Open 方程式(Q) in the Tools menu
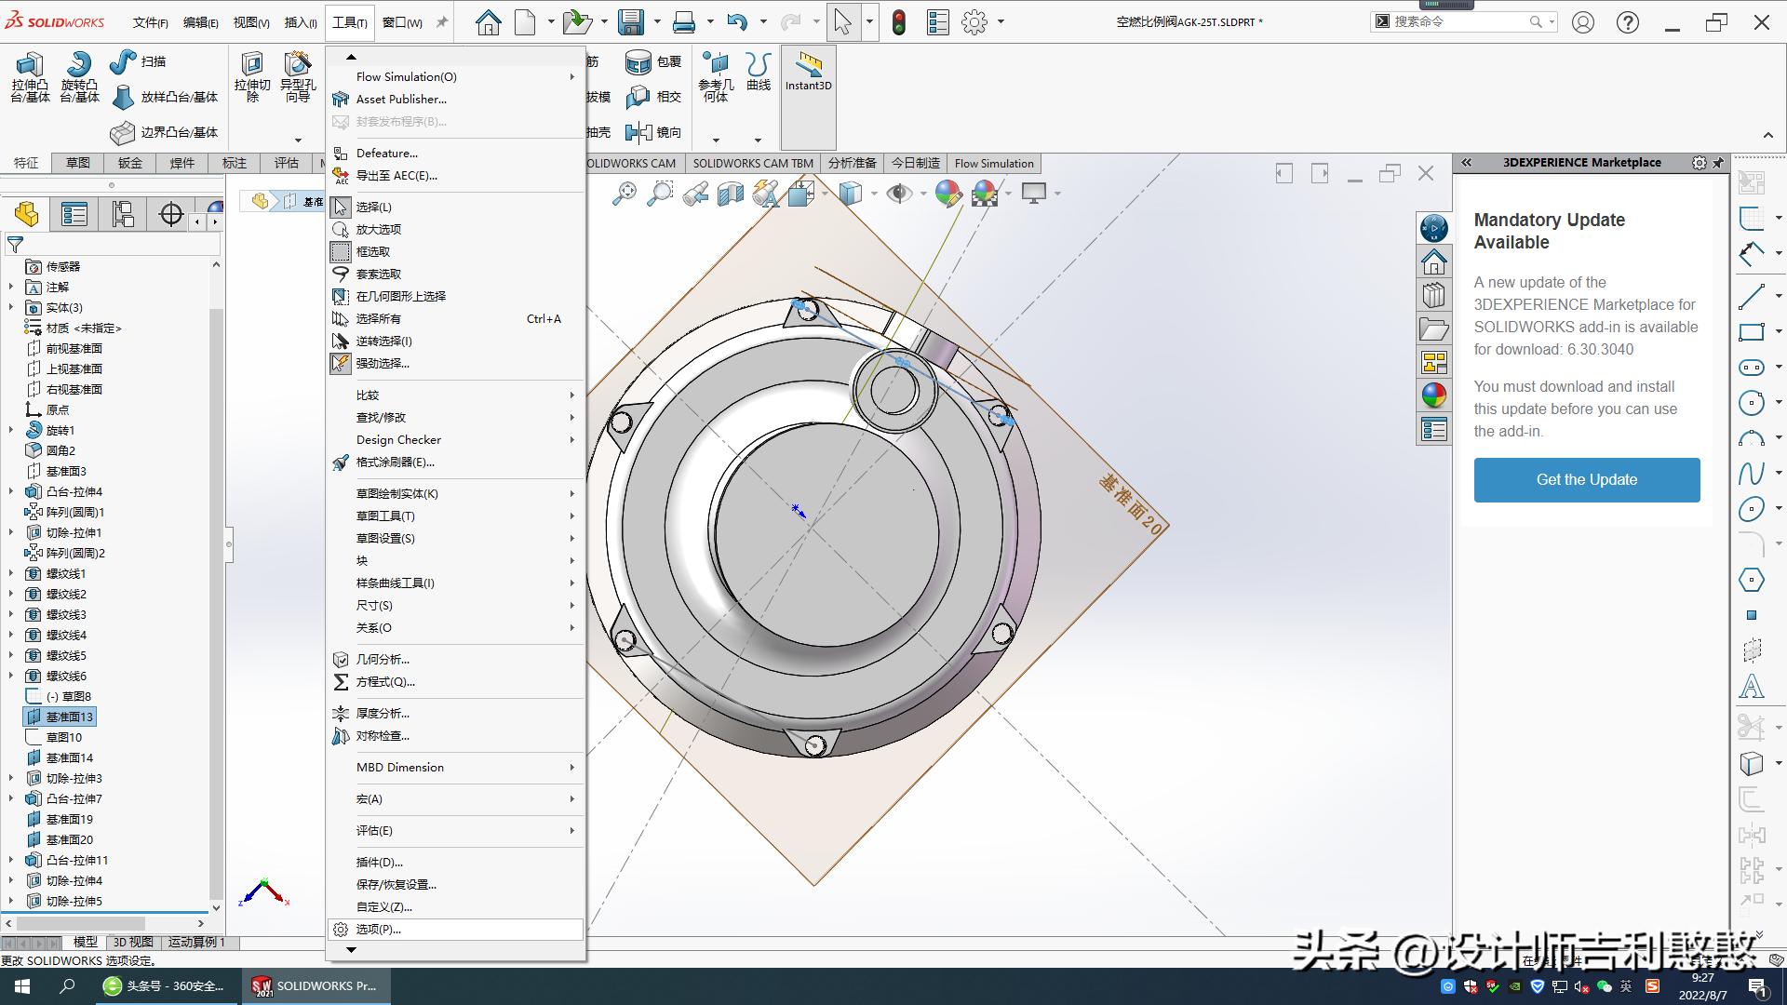 [x=382, y=681]
